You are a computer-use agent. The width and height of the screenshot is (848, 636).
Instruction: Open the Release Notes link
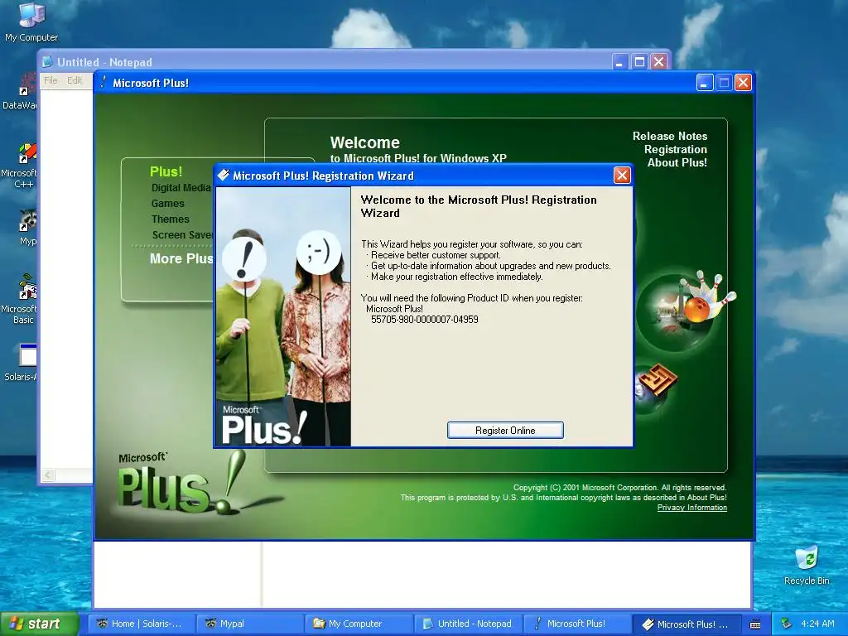(669, 137)
